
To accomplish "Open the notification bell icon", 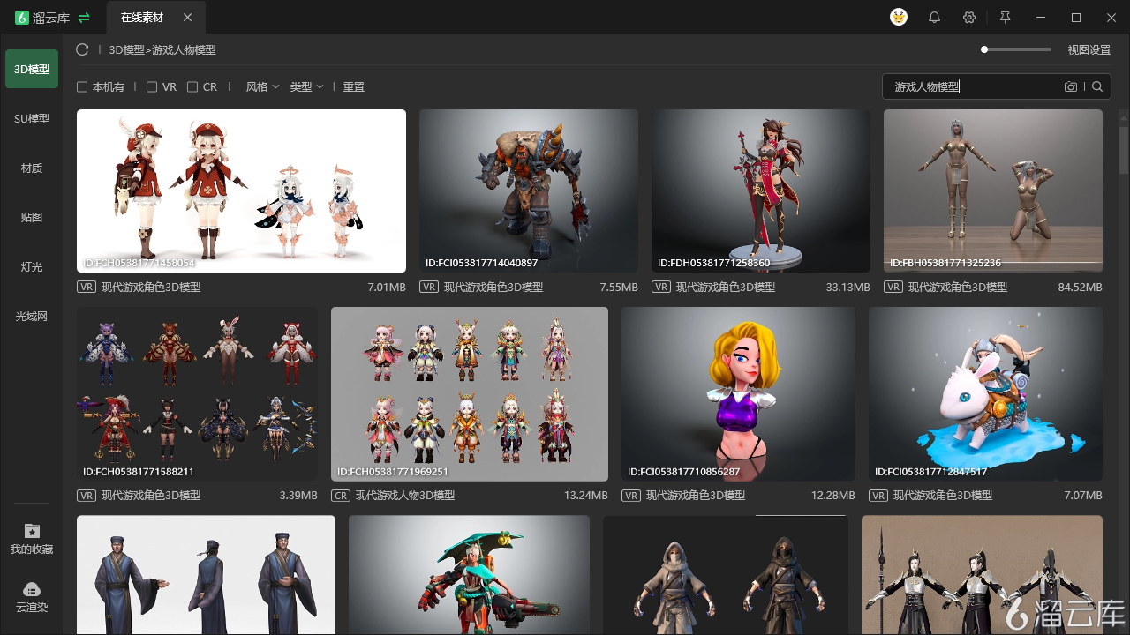I will click(934, 18).
